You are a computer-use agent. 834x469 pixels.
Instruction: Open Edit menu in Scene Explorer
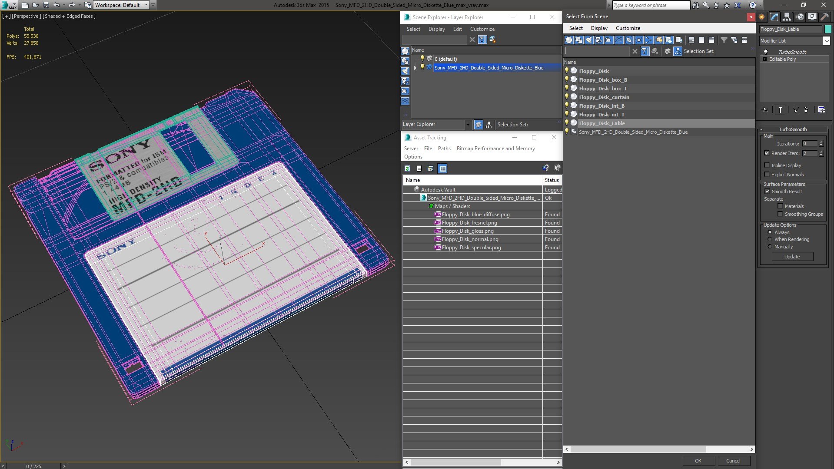pos(458,29)
